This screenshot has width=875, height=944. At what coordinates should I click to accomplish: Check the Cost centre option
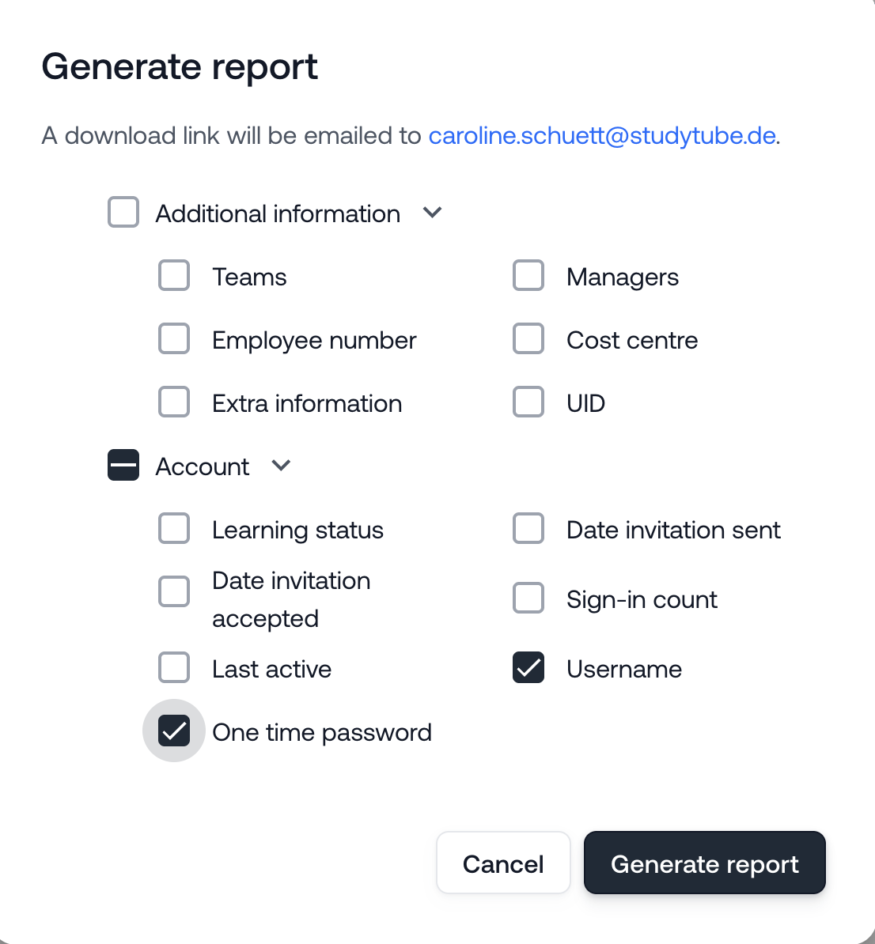(x=528, y=338)
